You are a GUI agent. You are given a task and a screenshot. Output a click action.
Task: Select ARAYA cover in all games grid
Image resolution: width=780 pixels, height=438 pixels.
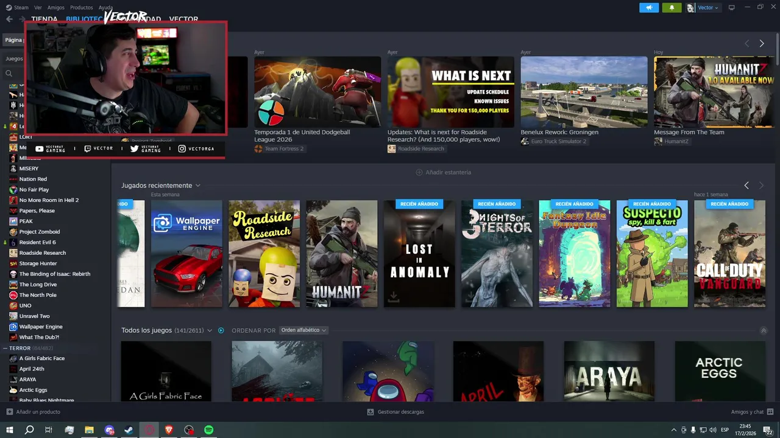[609, 371]
